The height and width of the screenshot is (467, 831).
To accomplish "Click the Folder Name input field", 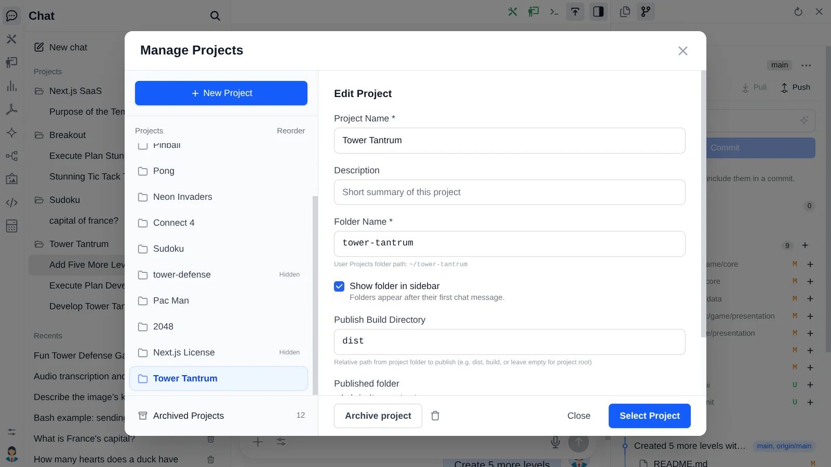I will click(510, 244).
